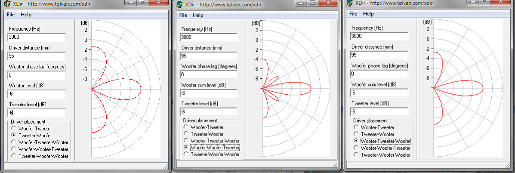515x173 pixels.
Task: Maximize the left XDir window
Action: (x=142, y=2)
